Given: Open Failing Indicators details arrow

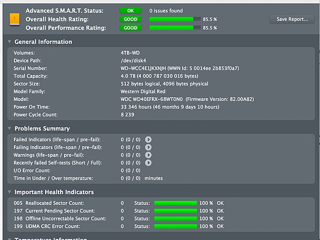Looking at the screenshot, I should pos(148,147).
